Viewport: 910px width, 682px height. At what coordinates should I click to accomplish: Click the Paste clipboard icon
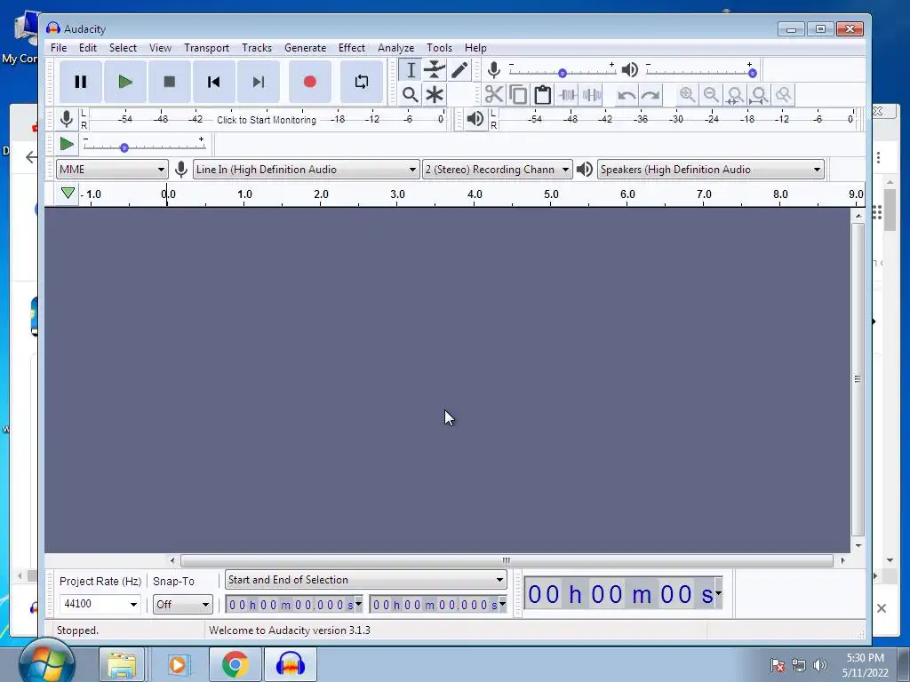click(x=543, y=94)
